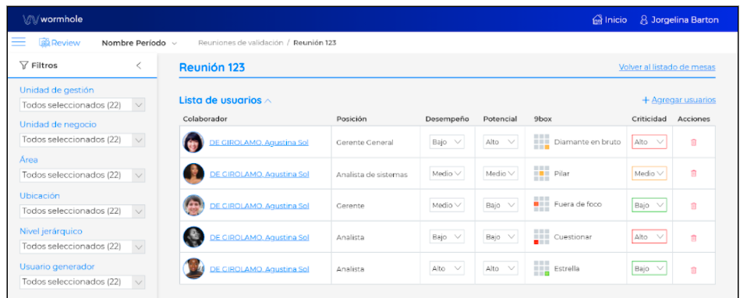Viewport: 747px width, 298px height.
Task: Collapse the Filtros panel with the arrow
Action: coord(139,66)
